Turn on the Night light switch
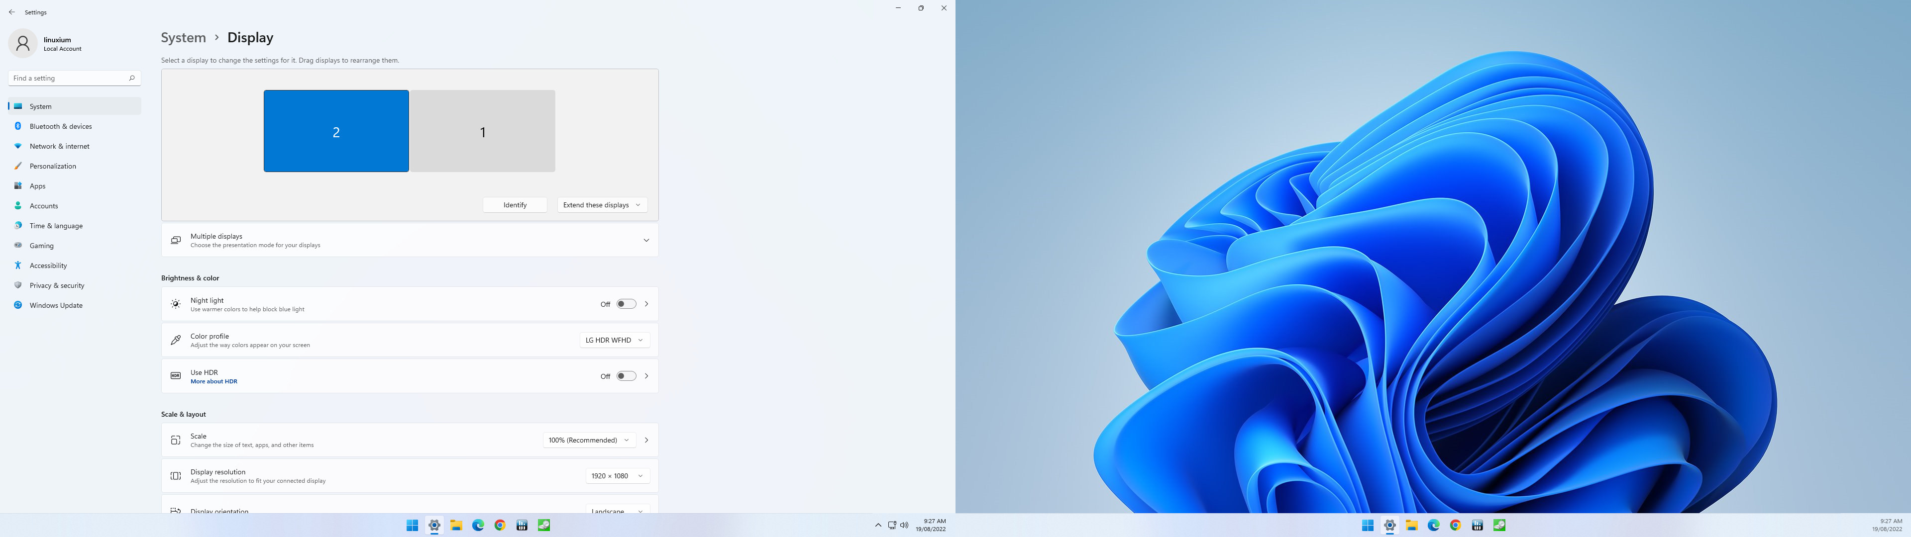1911x537 pixels. (x=626, y=304)
